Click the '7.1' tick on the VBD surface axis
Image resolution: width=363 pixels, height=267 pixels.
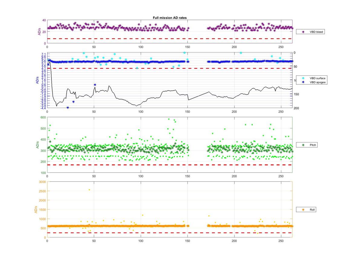(x=44, y=54)
